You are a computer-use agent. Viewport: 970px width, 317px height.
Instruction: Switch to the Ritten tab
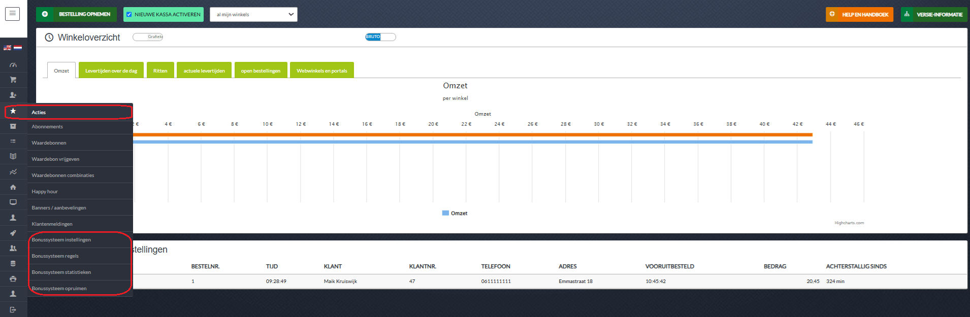(x=160, y=71)
